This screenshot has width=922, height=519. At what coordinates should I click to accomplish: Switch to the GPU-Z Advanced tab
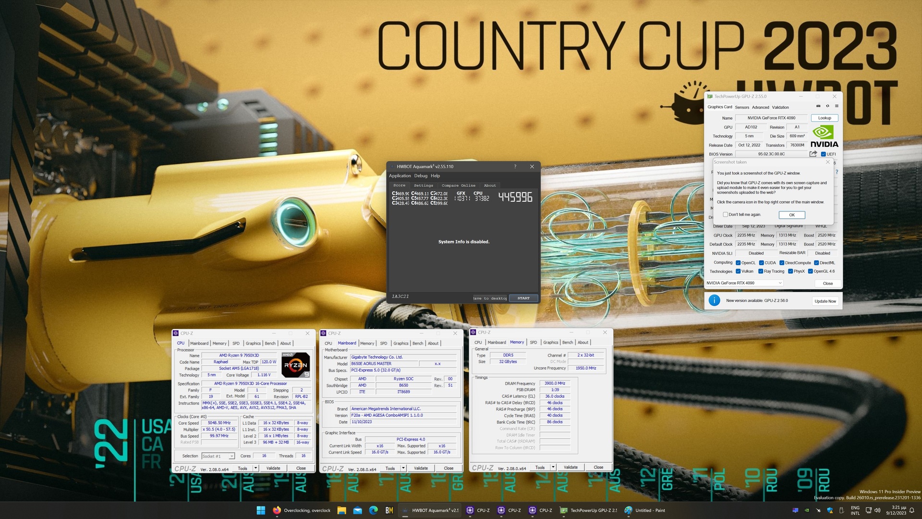point(760,107)
